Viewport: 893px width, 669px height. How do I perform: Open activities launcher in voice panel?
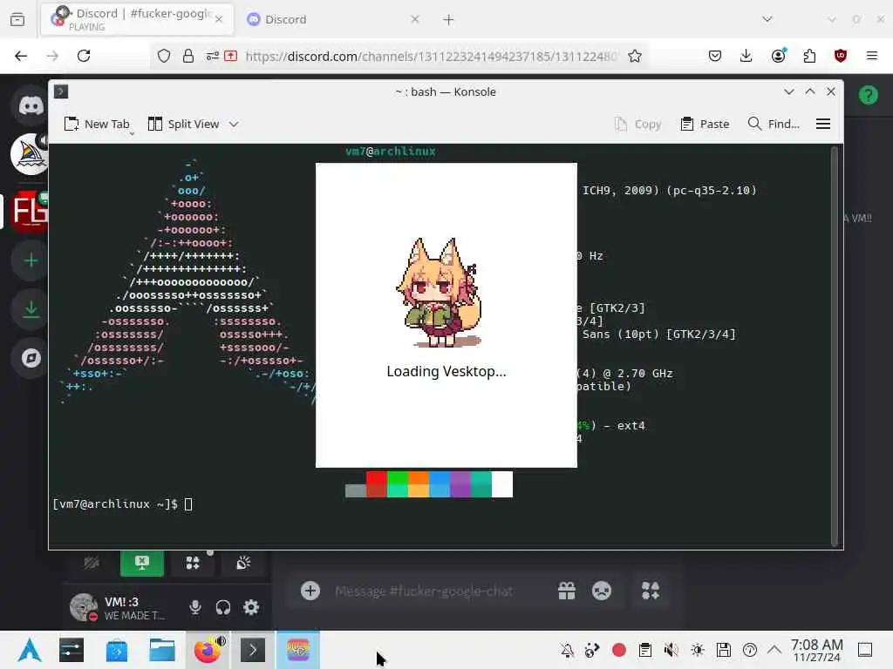pos(193,564)
